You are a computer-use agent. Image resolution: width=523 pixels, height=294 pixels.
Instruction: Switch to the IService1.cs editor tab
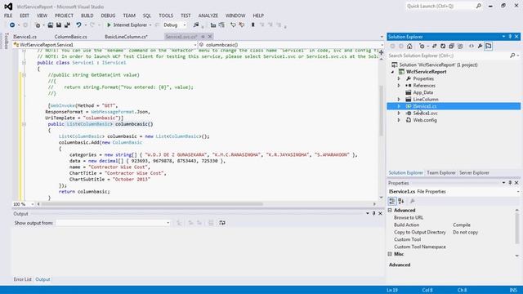point(25,37)
